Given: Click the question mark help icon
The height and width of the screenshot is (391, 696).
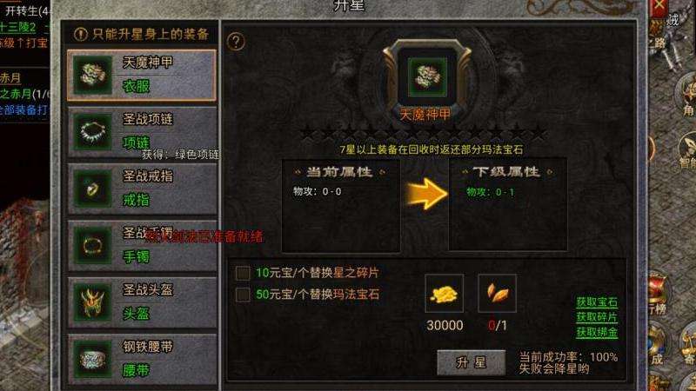Looking at the screenshot, I should point(236,42).
